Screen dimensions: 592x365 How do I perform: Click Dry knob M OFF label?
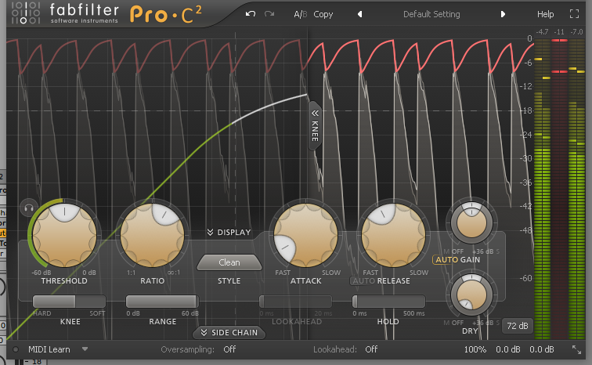pos(453,323)
